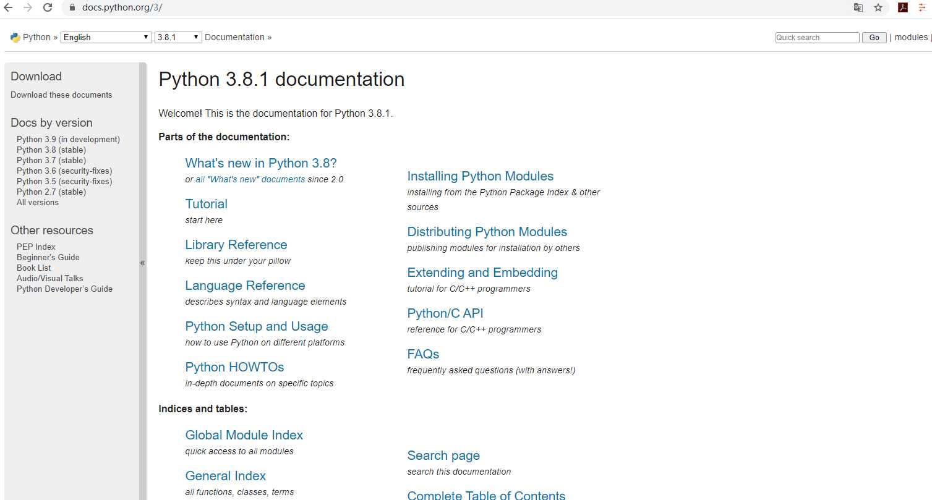Open Python 3.9 (in development) docs
The width and height of the screenshot is (932, 500).
(x=68, y=139)
